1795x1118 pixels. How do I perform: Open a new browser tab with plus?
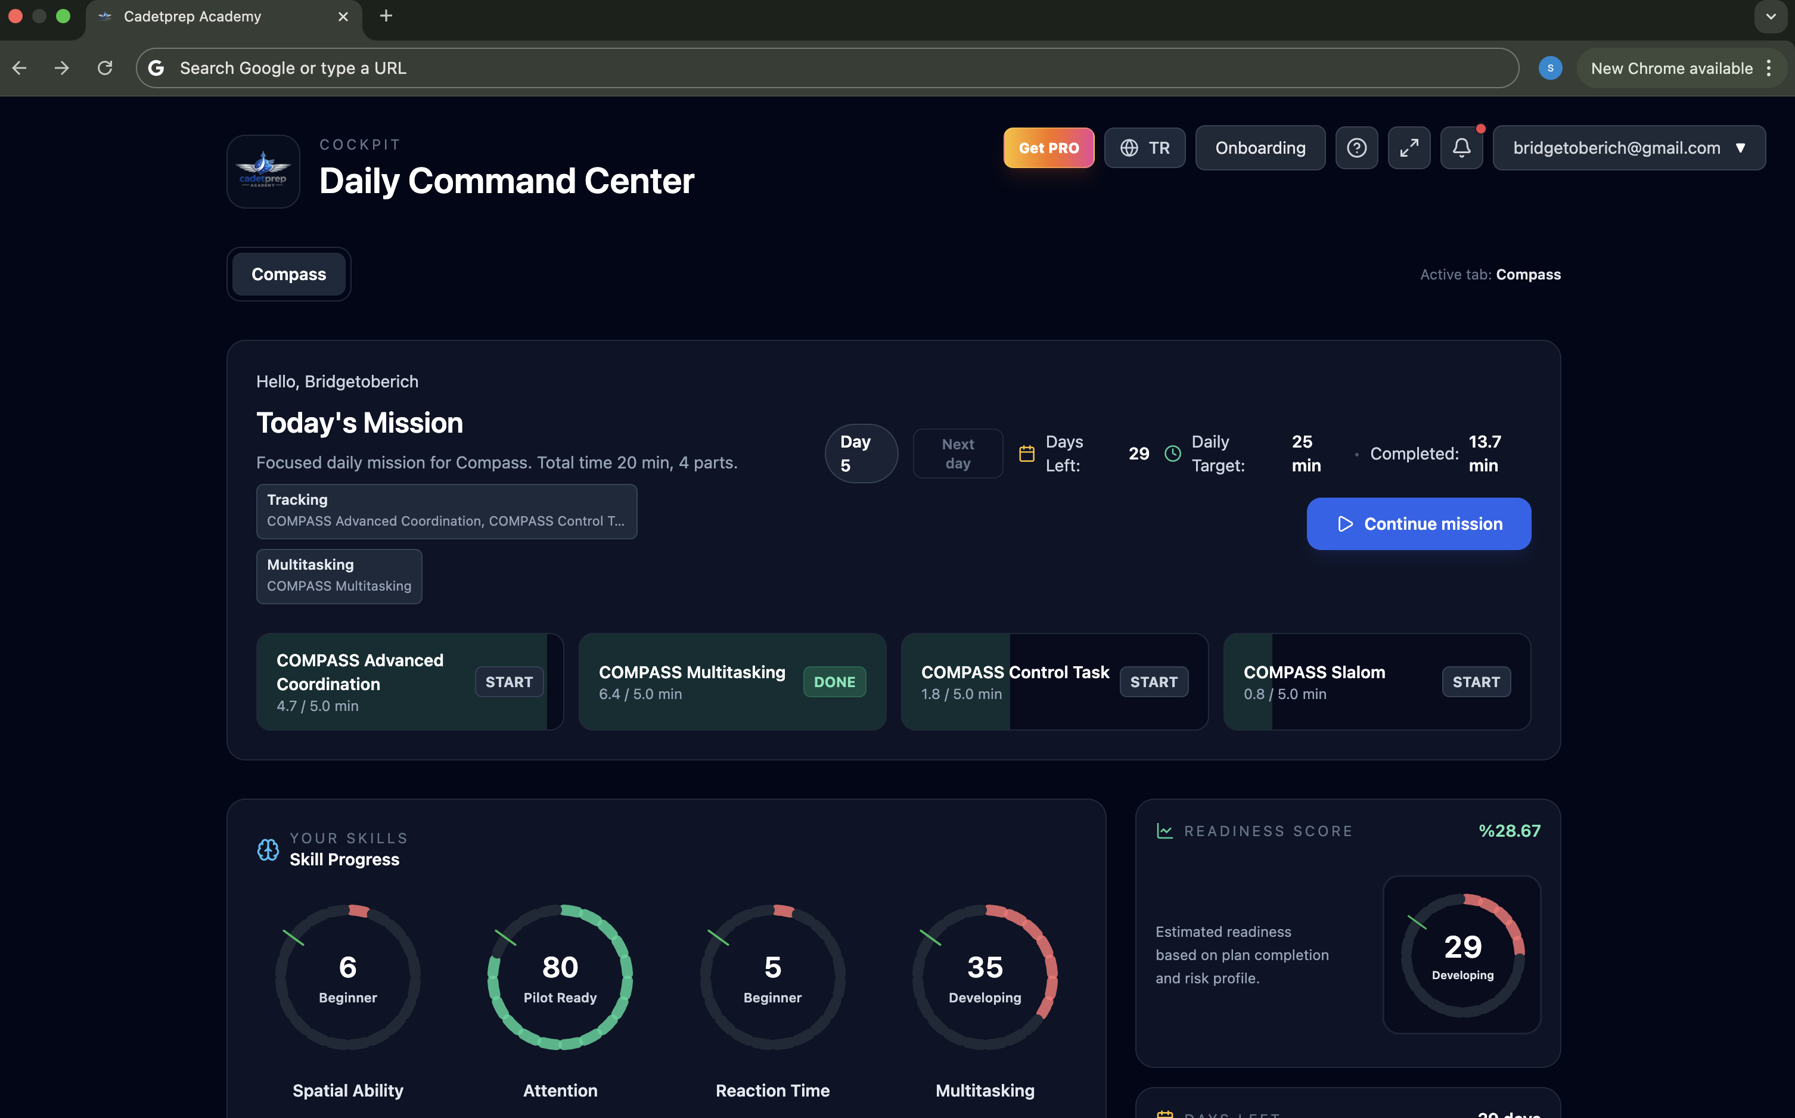point(386,16)
